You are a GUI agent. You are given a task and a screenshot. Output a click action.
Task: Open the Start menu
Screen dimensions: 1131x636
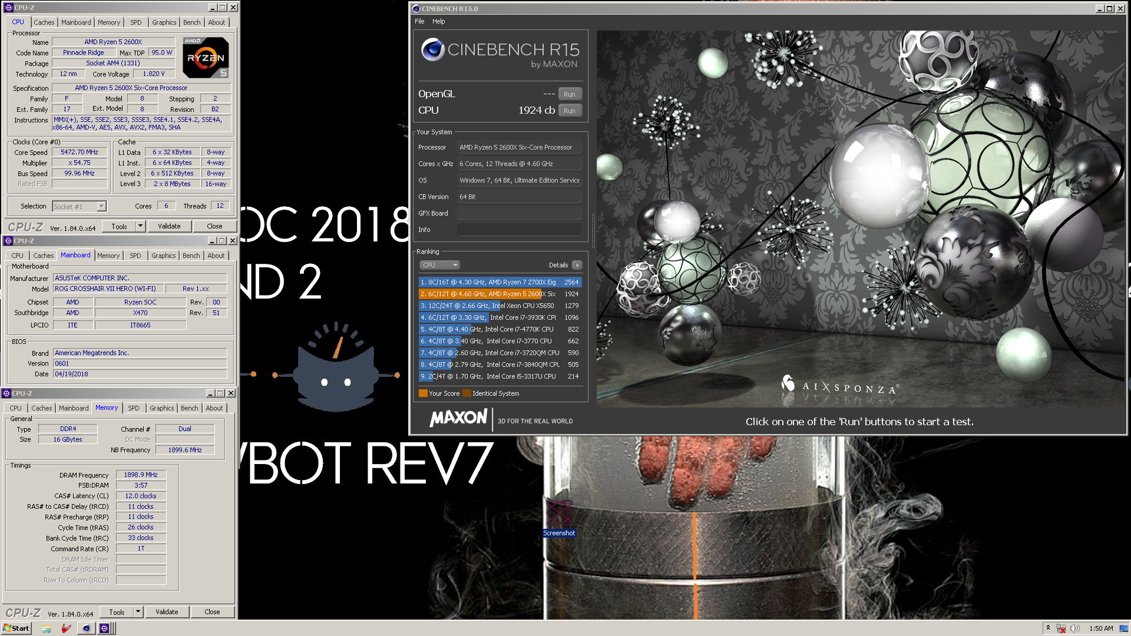(x=16, y=628)
